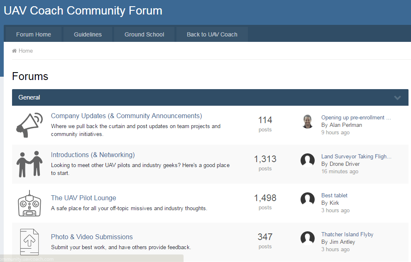Open the Guidelines menu item

[x=88, y=34]
